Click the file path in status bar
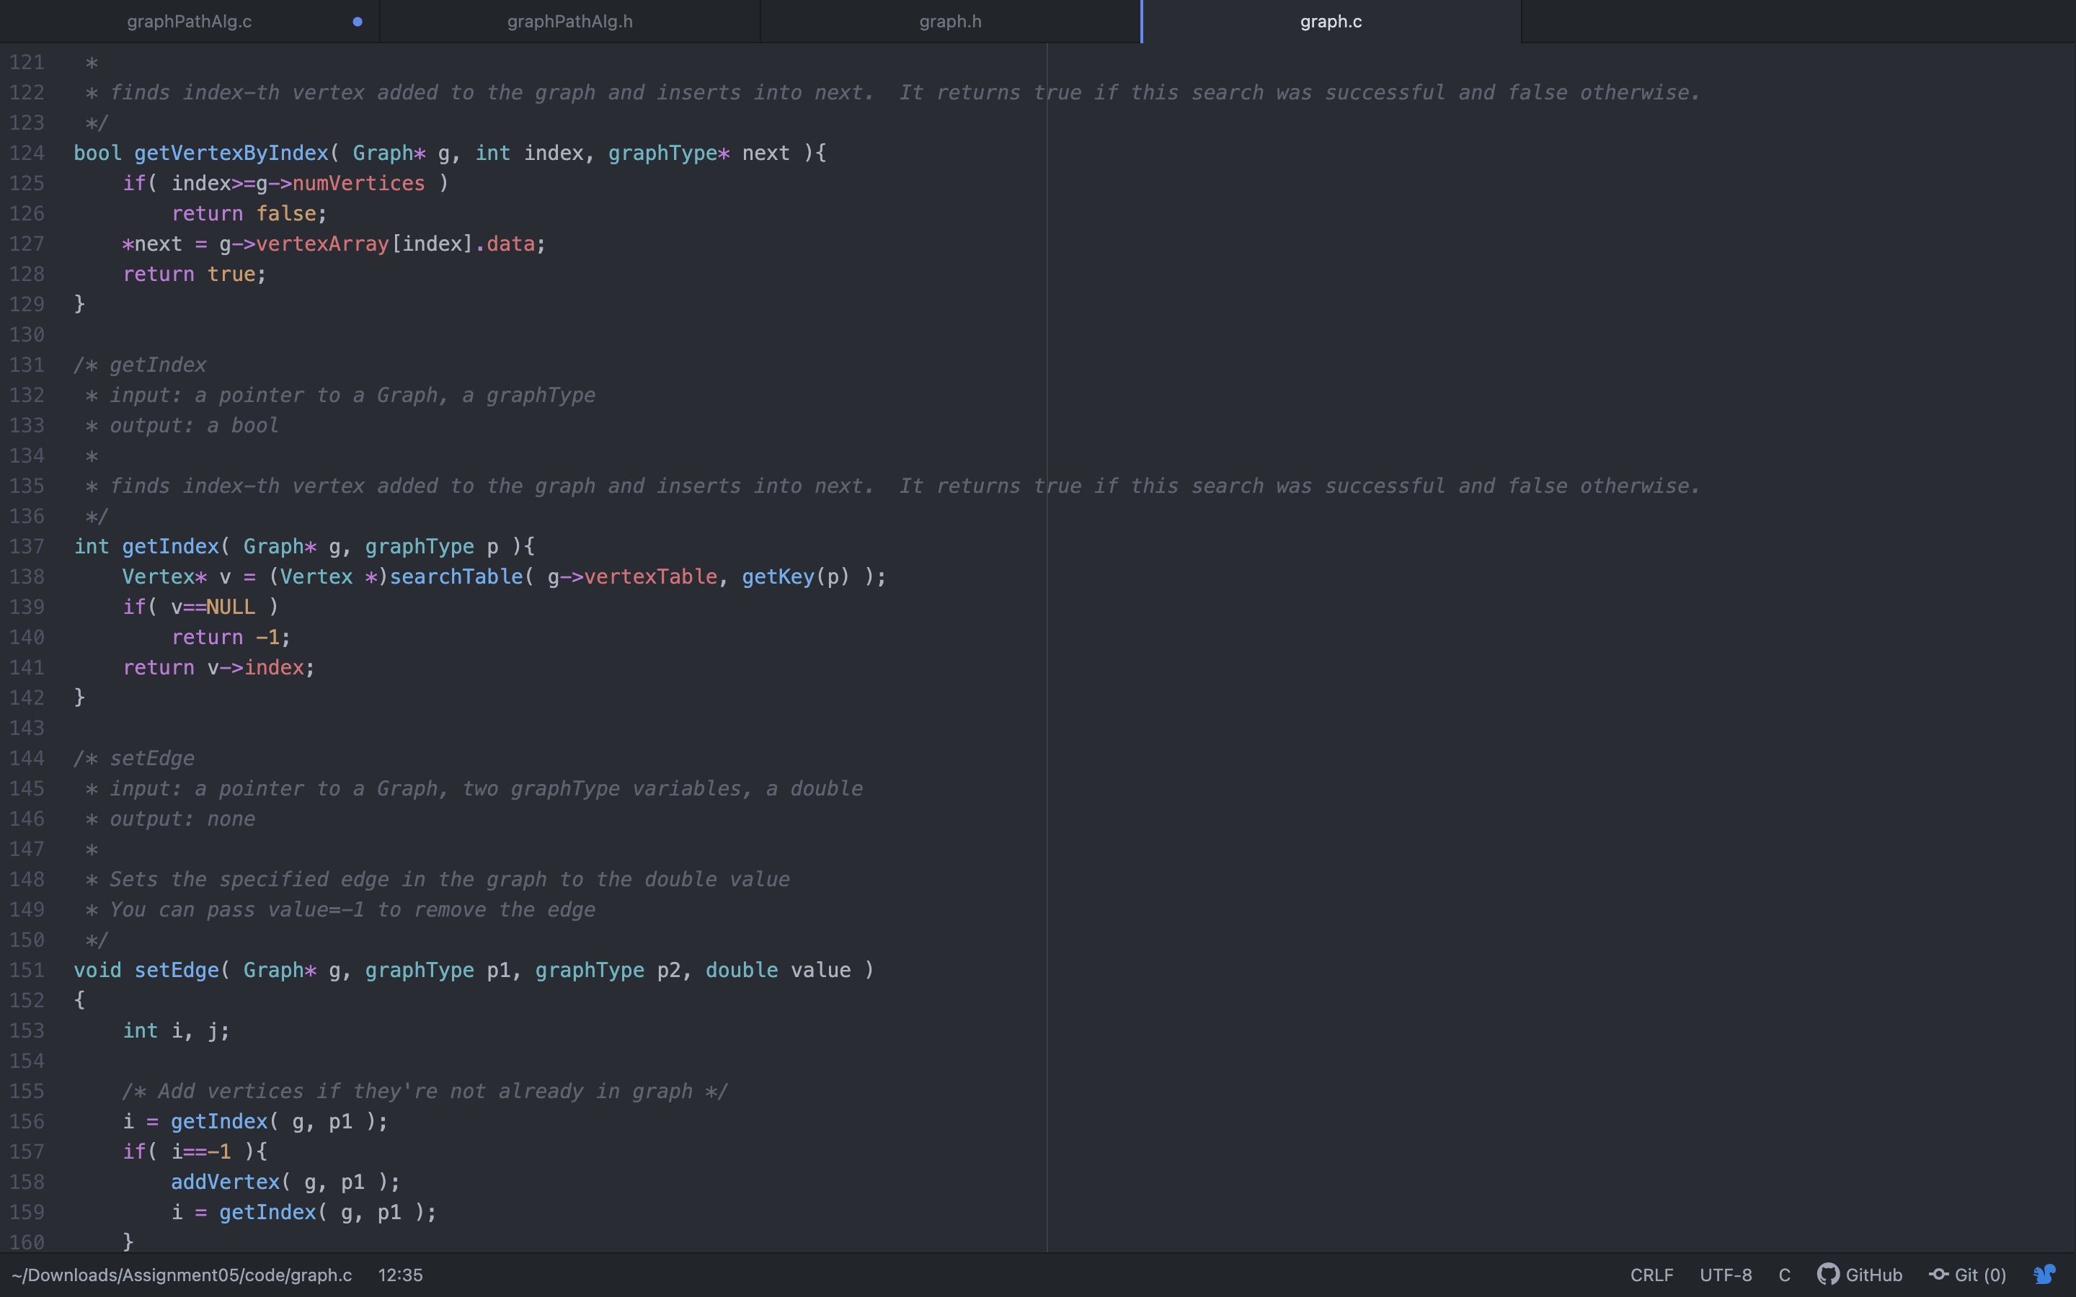Viewport: 2076px width, 1297px height. 182,1275
